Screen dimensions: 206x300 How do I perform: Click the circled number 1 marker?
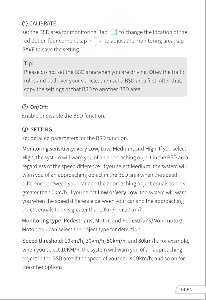click(25, 24)
